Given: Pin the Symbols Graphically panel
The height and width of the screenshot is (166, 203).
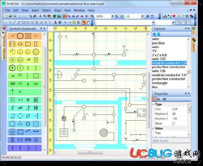Looking at the screenshot, I should pyautogui.click(x=41, y=28).
